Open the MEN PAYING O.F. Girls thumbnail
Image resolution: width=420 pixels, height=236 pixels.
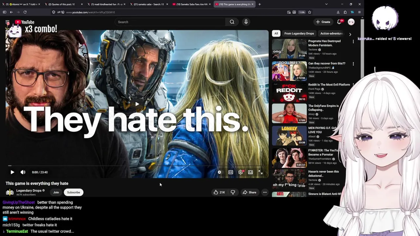click(289, 135)
